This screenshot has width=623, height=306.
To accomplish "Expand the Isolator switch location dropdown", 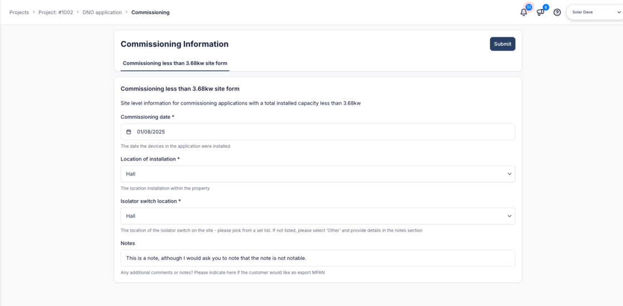I will 317,216.
